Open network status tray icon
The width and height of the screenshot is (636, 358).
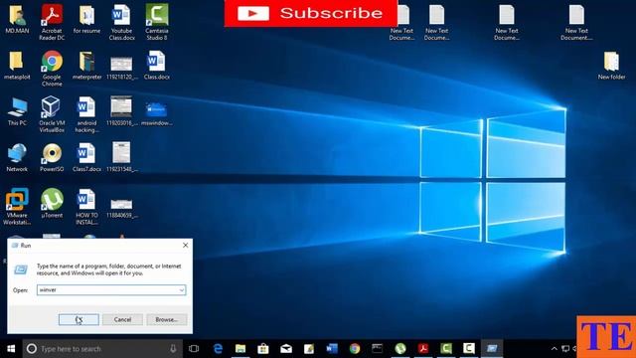[x=565, y=349]
